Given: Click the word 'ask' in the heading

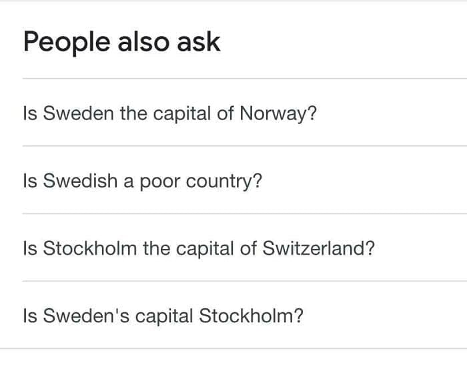Looking at the screenshot, I should click(x=198, y=42).
